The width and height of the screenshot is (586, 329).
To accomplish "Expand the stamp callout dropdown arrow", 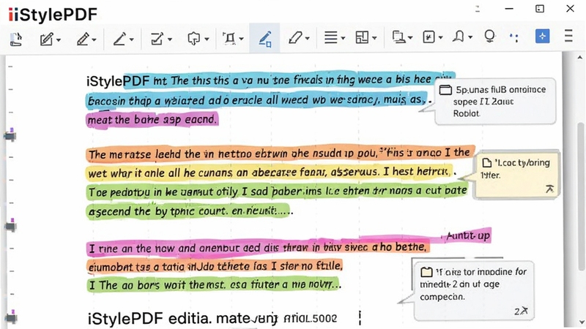I will [x=207, y=39].
